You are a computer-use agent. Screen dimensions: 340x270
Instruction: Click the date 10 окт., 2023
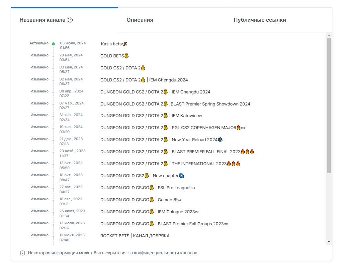pyautogui.click(x=71, y=175)
